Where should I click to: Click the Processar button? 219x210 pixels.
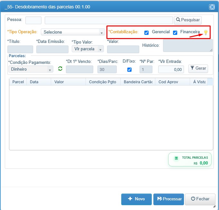tap(169, 199)
